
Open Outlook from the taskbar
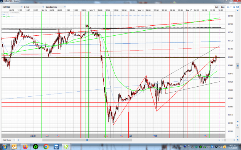(14, 147)
